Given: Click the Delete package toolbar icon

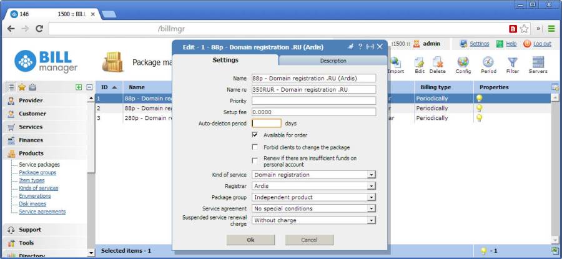Looking at the screenshot, I should 438,62.
